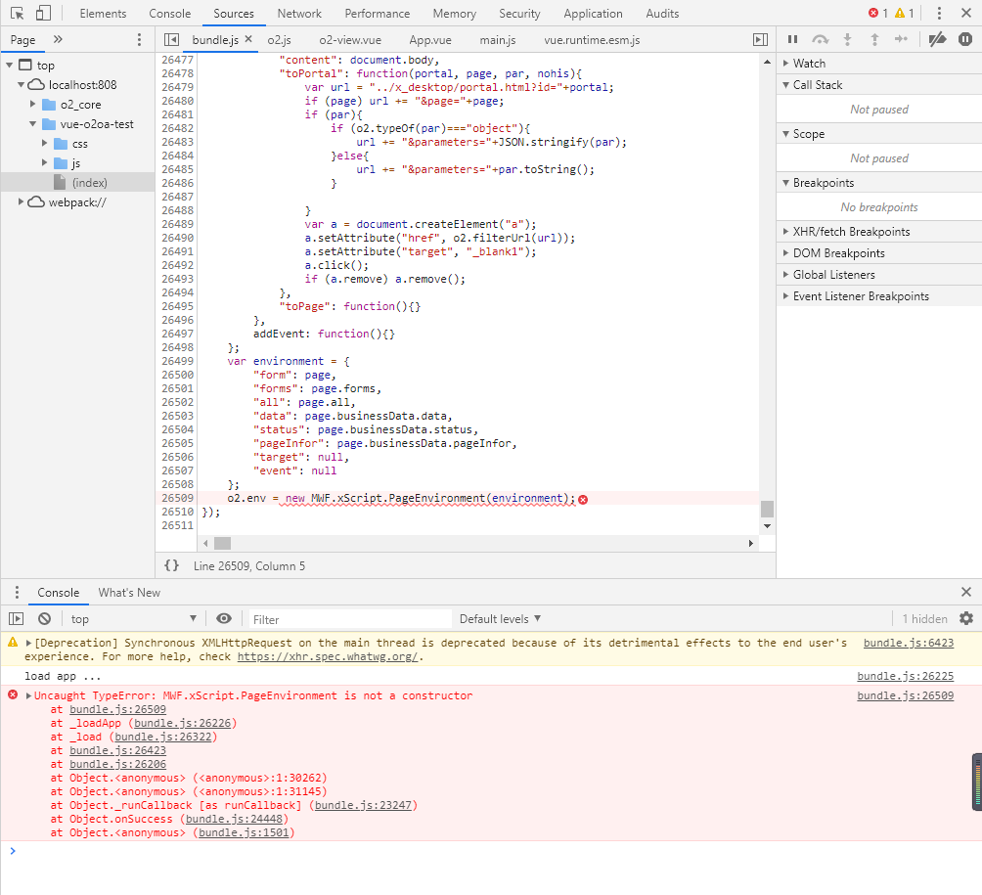The image size is (982, 895).
Task: Click the step out of function icon
Action: tap(875, 39)
